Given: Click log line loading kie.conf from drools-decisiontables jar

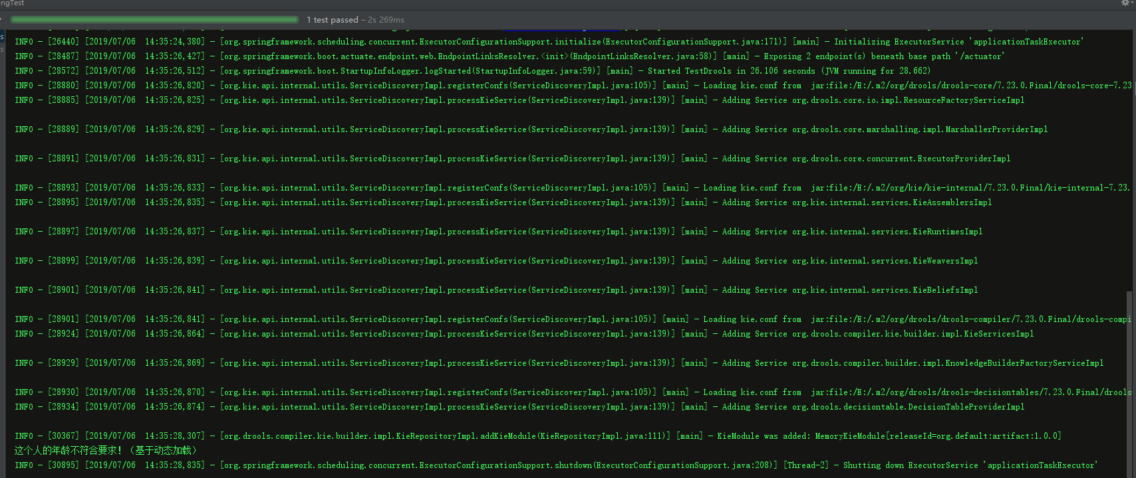Looking at the screenshot, I should coord(573,392).
